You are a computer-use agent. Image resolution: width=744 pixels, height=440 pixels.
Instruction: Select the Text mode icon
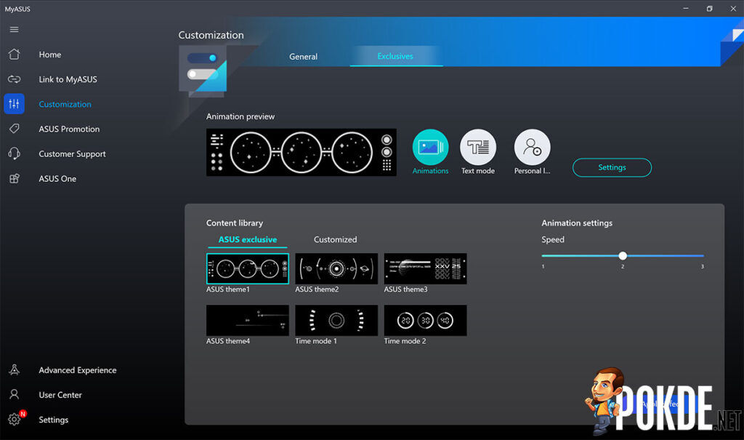tap(478, 148)
